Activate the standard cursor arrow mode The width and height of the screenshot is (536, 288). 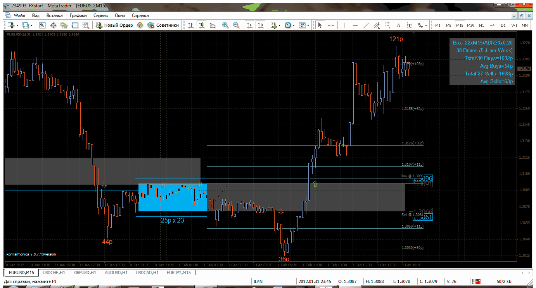point(320,25)
